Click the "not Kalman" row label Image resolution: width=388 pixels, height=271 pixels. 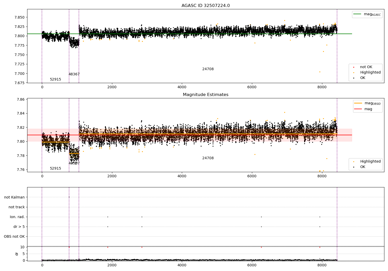14,197
